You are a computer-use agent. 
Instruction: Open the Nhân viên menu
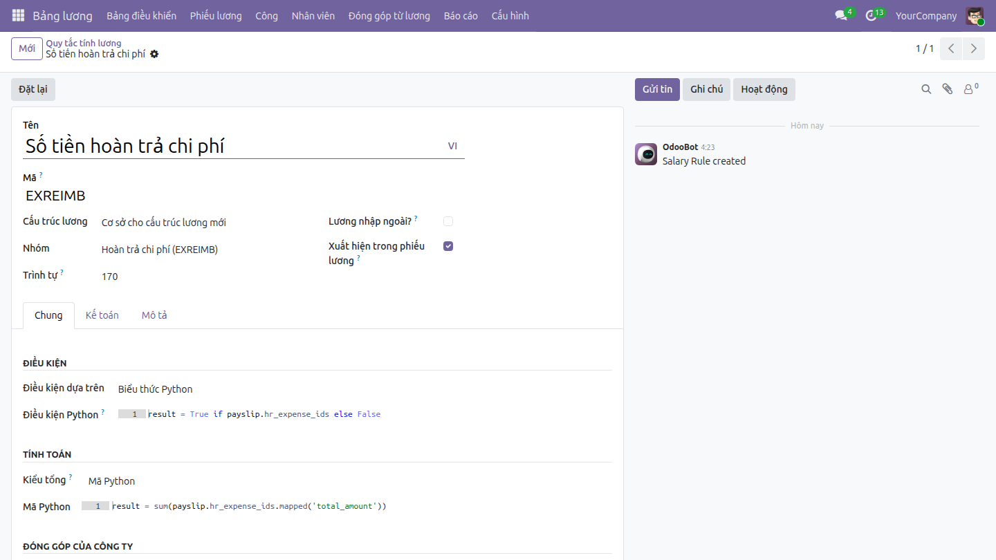pos(313,15)
